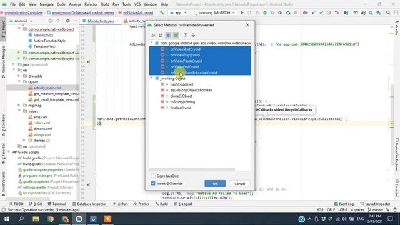Viewport: 400px width, 225px height.
Task: Click the CRLF line separator in status bar
Action: (x=331, y=210)
